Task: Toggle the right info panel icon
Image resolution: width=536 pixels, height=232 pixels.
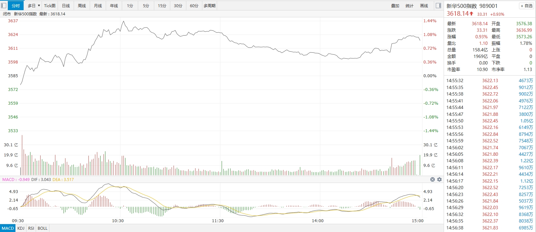Action: (x=438, y=6)
